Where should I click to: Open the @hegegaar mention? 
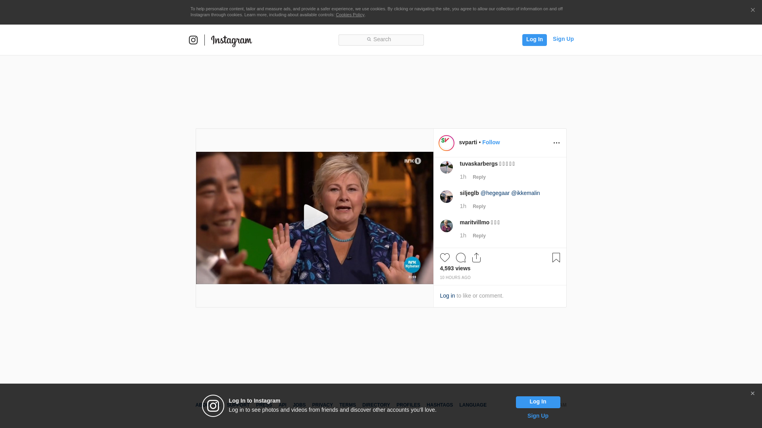[x=495, y=193]
